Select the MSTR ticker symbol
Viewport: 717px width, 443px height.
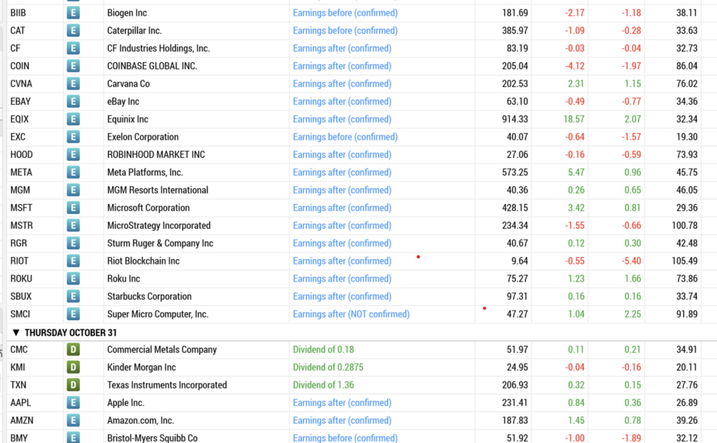21,226
